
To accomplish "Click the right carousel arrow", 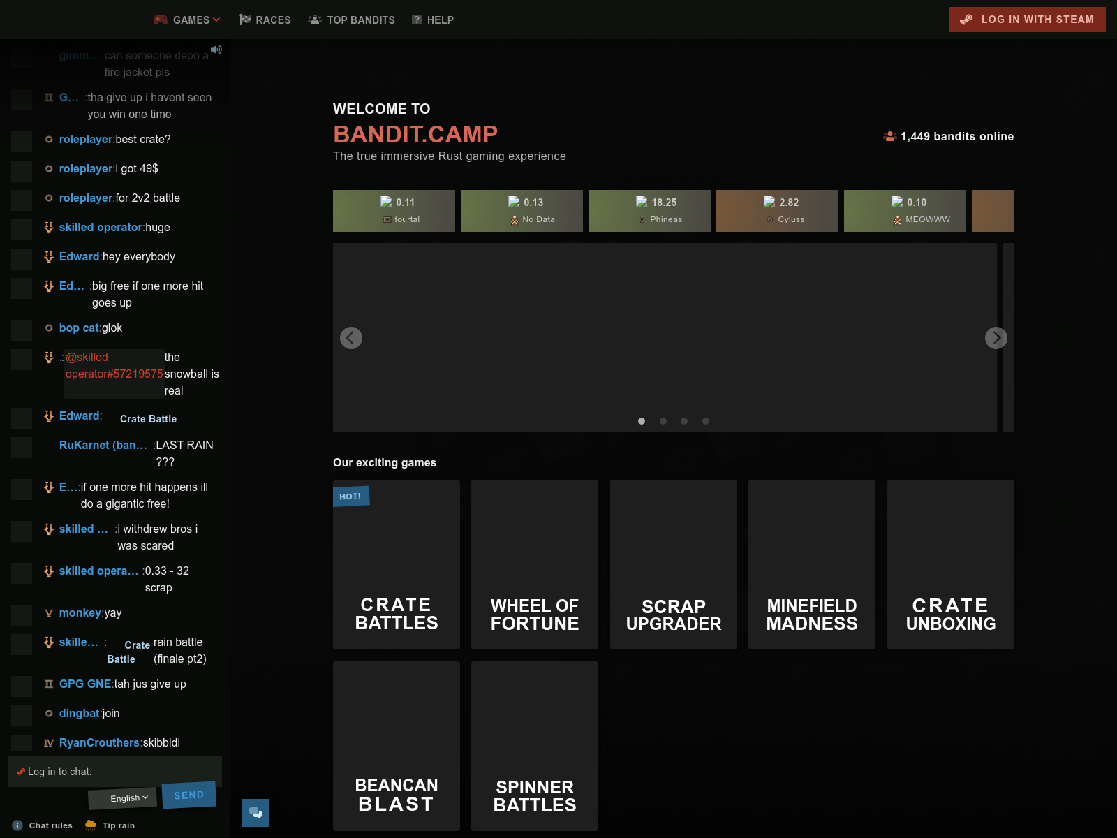I will [x=996, y=338].
